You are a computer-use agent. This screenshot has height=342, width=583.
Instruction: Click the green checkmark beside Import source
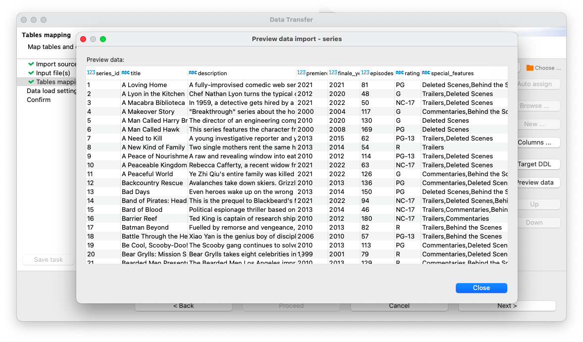pyautogui.click(x=31, y=64)
